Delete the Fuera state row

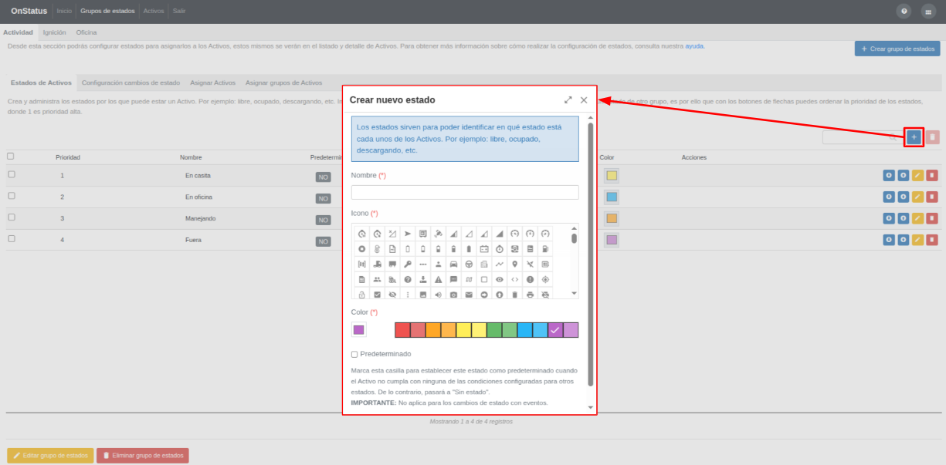tap(932, 240)
